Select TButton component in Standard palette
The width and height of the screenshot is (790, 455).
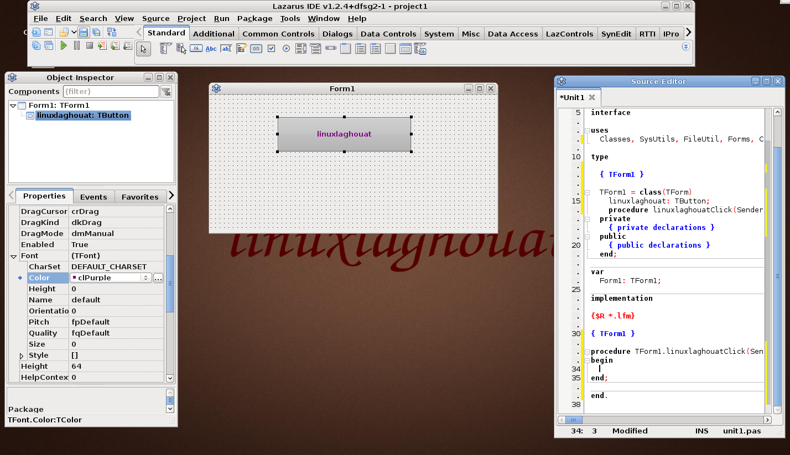pos(196,49)
